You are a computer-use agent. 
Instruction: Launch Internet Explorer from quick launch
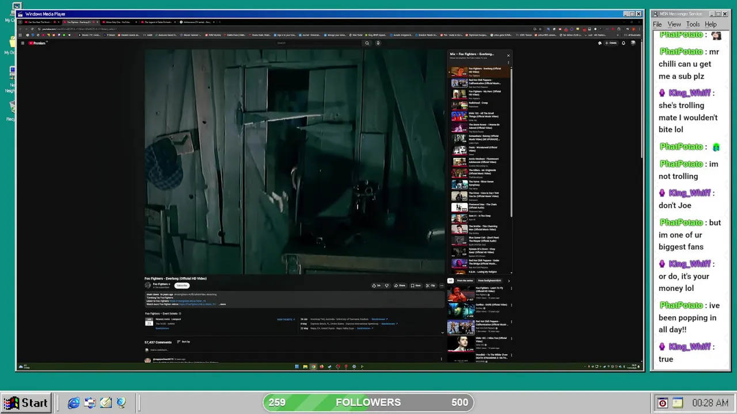coord(74,403)
